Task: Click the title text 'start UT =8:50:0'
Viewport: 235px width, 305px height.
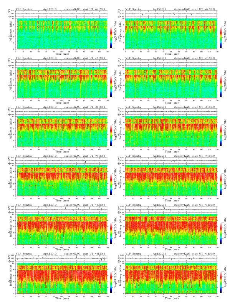Action: [204, 107]
